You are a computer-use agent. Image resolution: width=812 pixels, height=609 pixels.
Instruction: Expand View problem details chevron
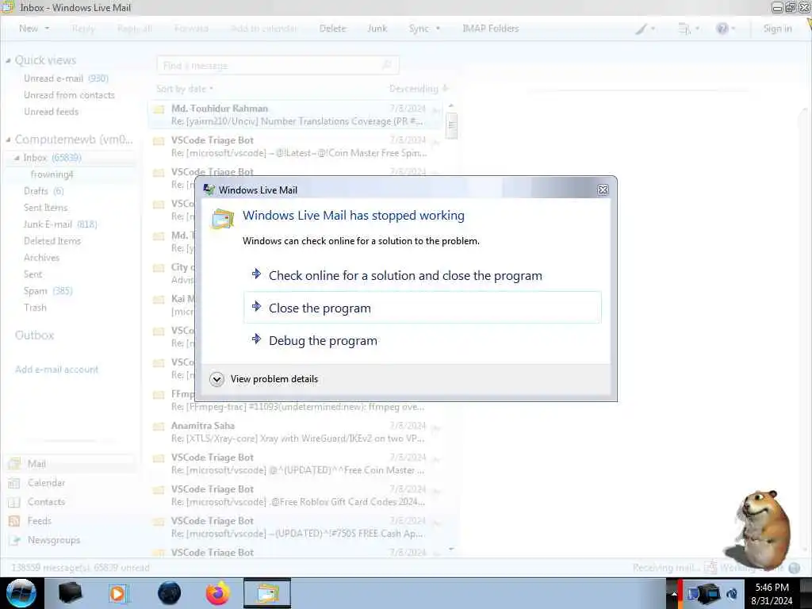[217, 380]
